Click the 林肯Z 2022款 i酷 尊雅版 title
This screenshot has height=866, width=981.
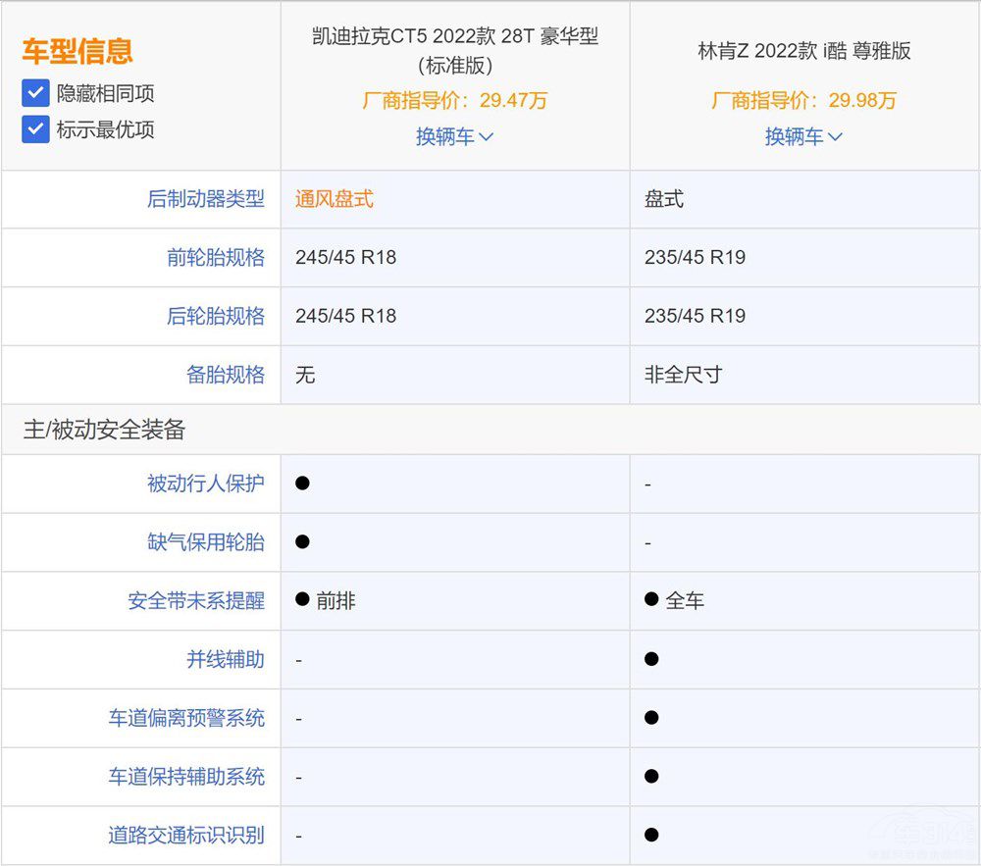click(x=803, y=51)
